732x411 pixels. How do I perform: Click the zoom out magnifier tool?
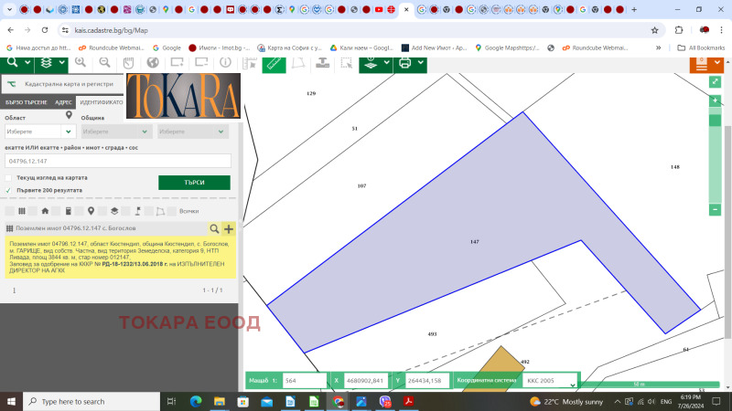coord(104,62)
